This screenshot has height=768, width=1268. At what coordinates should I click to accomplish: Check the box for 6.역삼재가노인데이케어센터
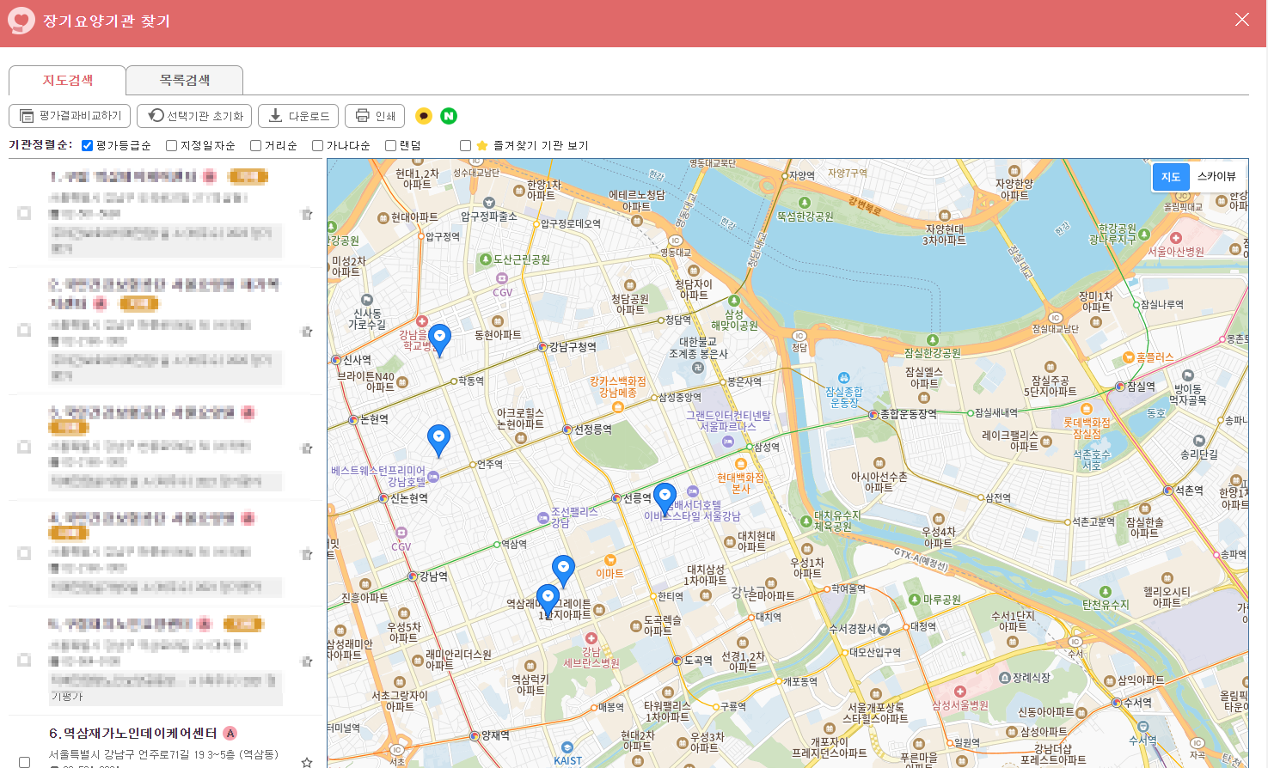(x=24, y=762)
